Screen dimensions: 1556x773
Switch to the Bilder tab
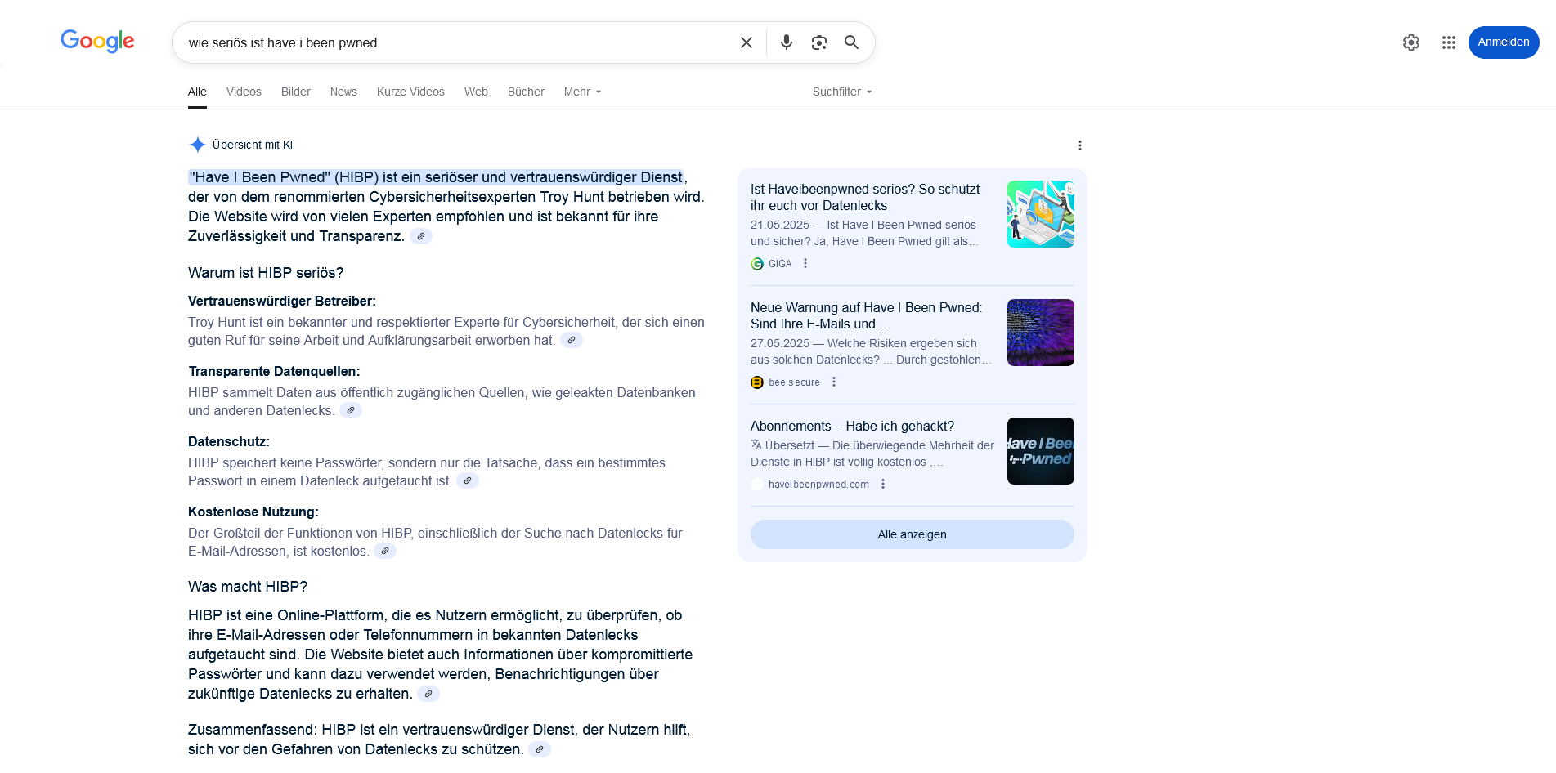[295, 92]
